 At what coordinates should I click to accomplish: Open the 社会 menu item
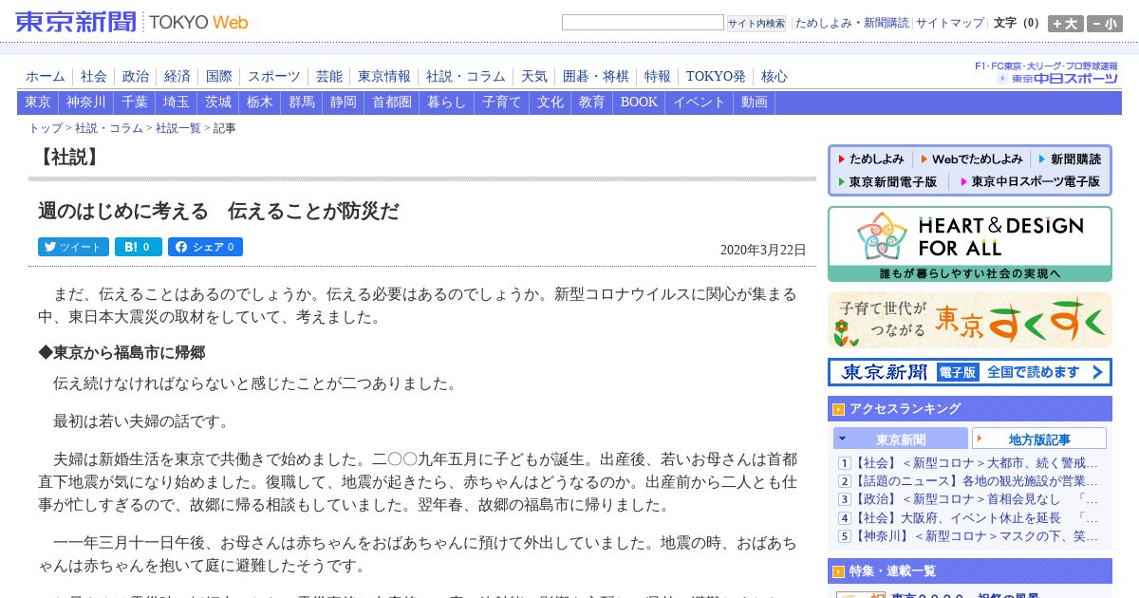click(x=94, y=77)
